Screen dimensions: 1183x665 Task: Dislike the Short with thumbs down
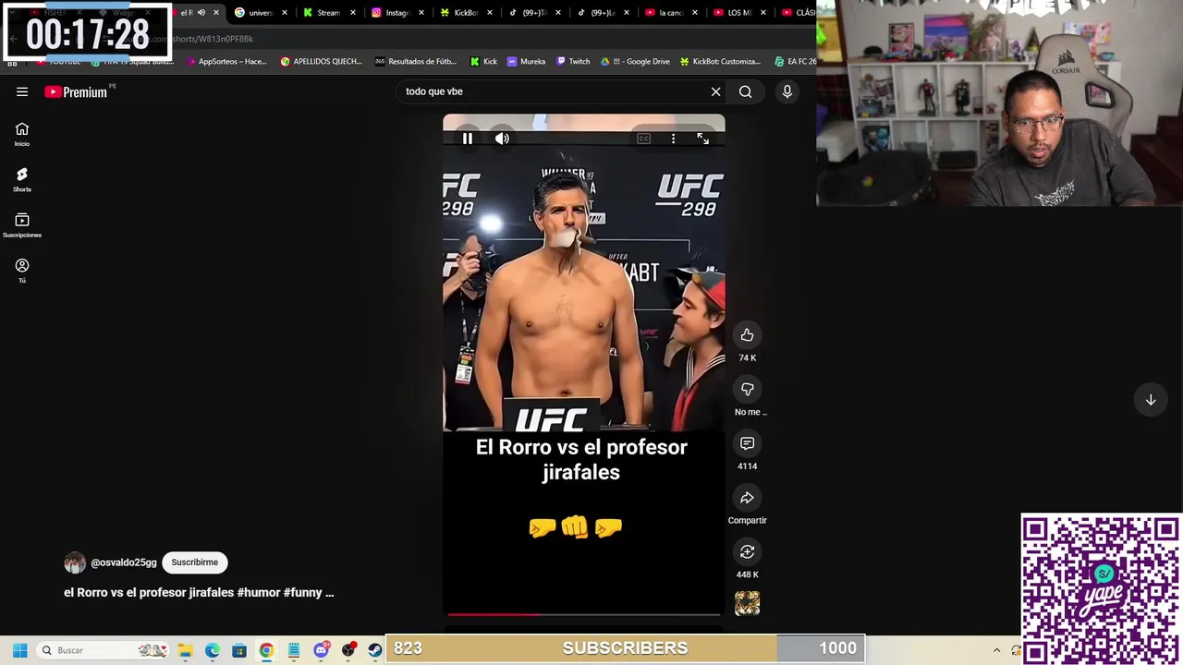pyautogui.click(x=747, y=389)
